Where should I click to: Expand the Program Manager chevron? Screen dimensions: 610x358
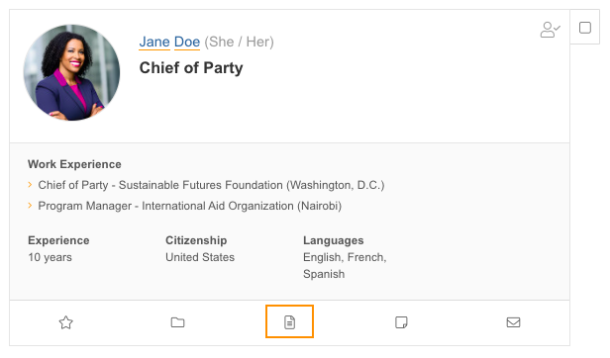tap(30, 206)
